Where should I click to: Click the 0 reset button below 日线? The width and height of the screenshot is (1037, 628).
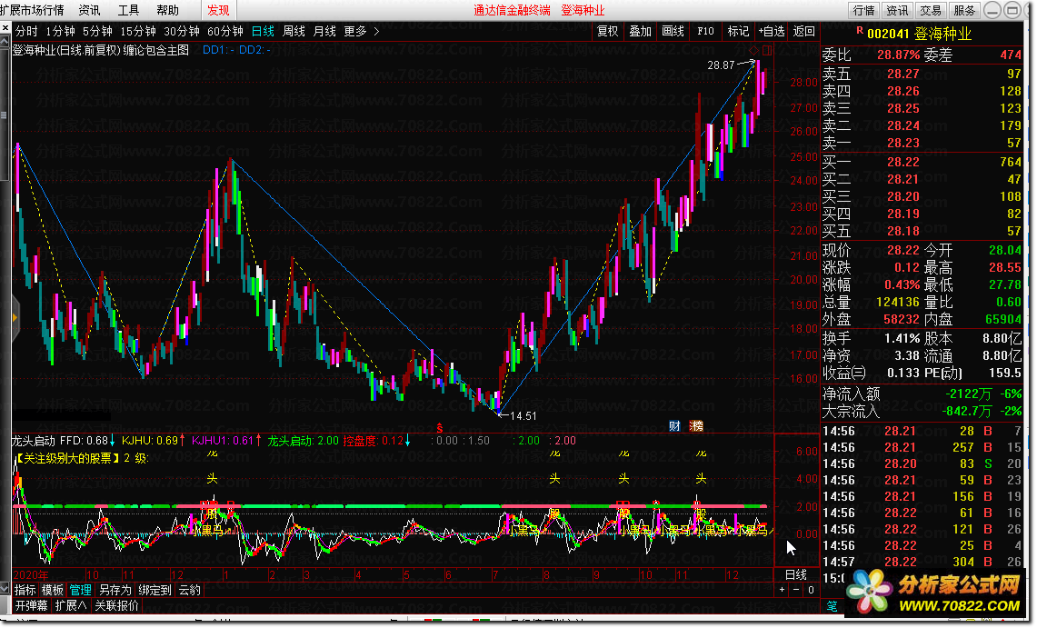[x=811, y=590]
